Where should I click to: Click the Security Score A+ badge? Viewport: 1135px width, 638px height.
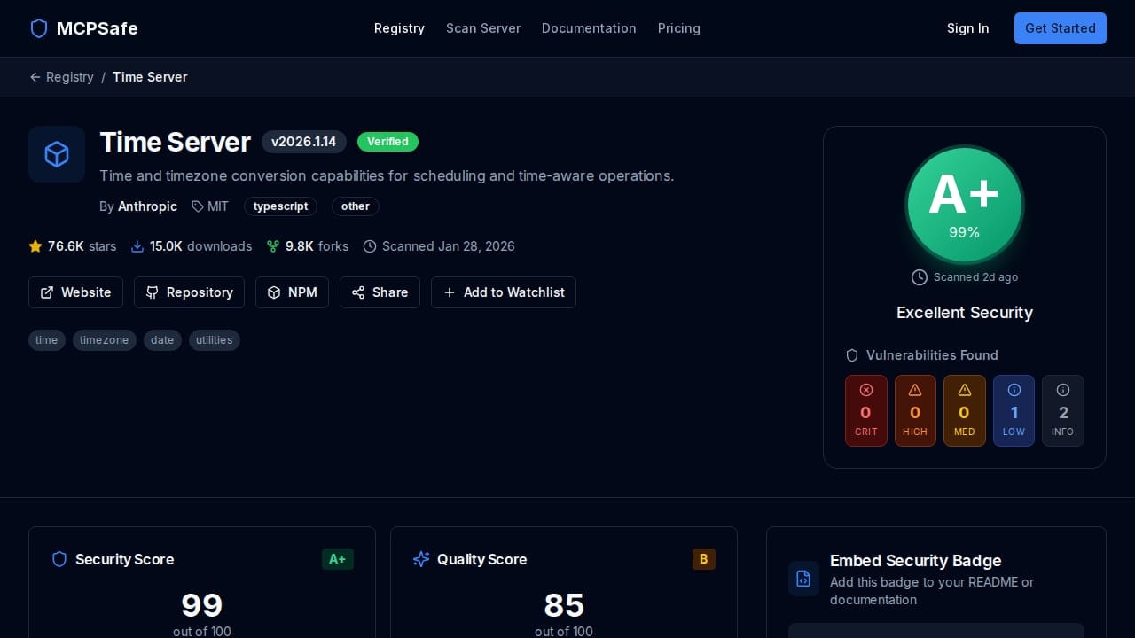tap(338, 559)
